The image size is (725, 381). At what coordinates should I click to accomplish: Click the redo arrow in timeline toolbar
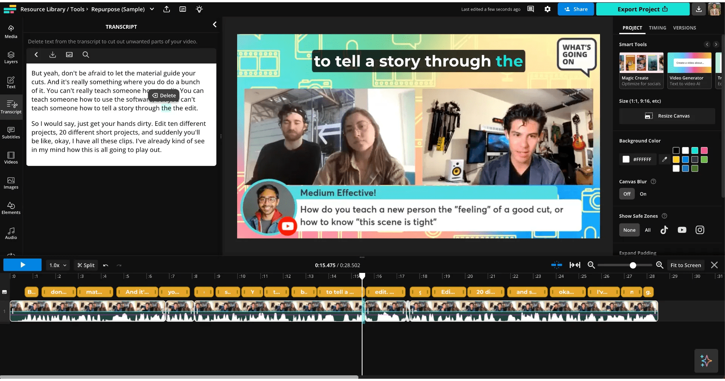coord(119,265)
